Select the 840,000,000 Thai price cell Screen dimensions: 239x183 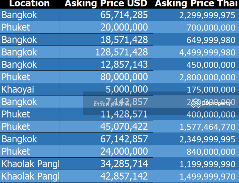tap(196, 151)
